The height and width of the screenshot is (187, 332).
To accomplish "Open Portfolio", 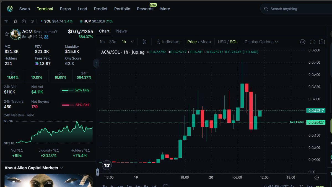I will (x=122, y=9).
